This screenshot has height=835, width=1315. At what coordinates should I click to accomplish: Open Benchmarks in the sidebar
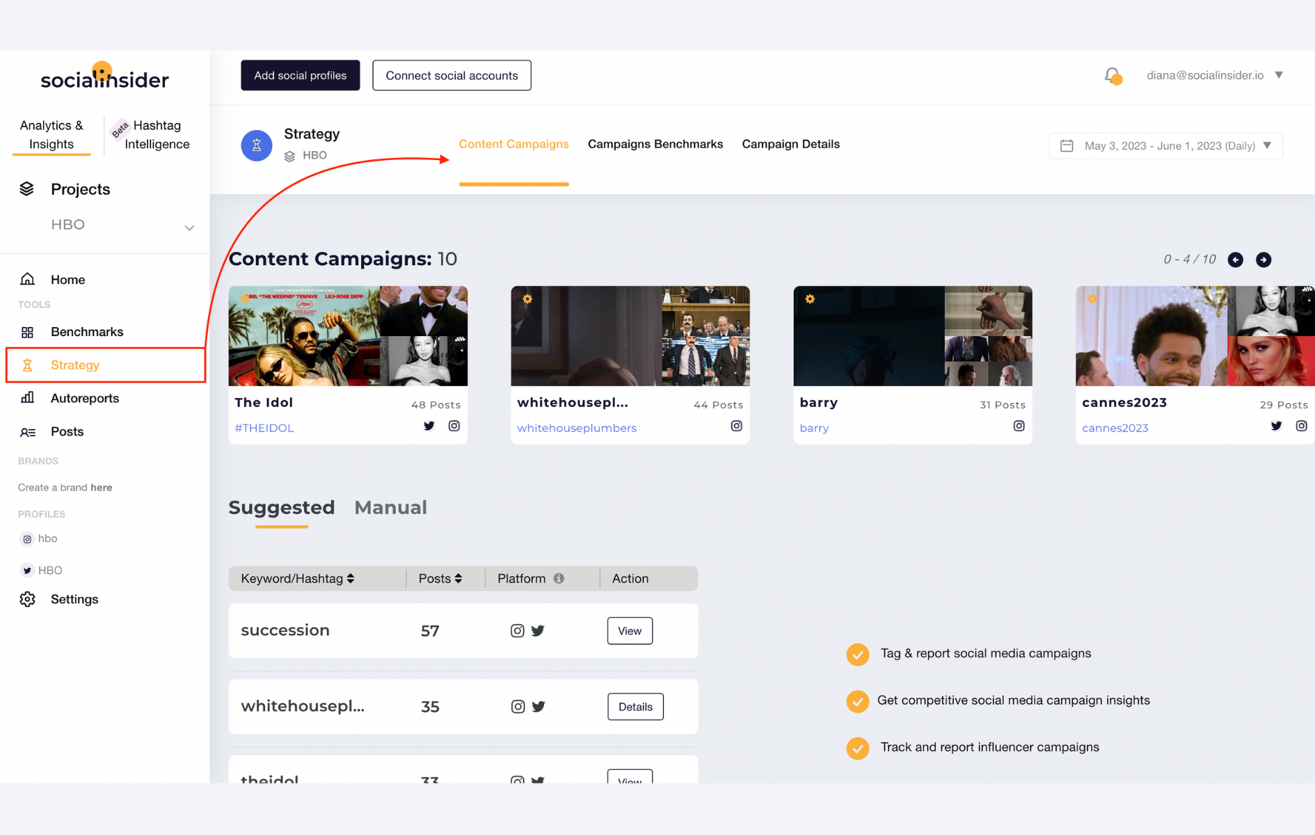click(x=87, y=332)
